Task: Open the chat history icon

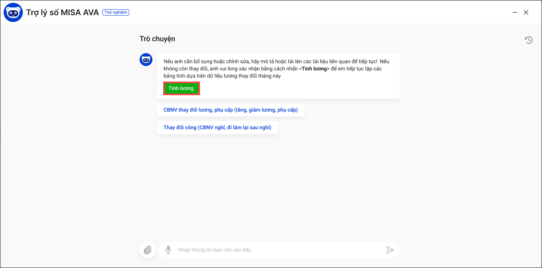Action: 528,40
